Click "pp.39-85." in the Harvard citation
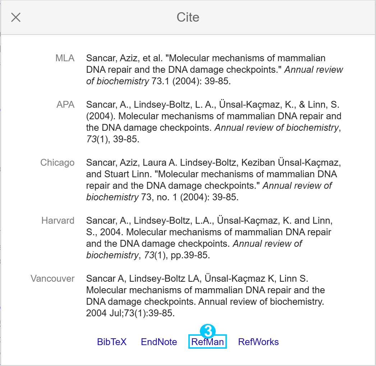 190,255
